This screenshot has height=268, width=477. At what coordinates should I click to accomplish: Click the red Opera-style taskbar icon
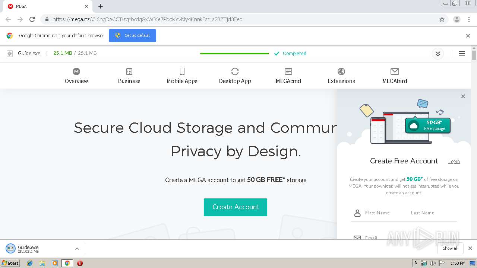point(80,263)
